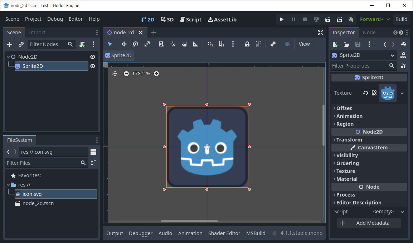
Task: Hide the Node2D node
Action: 93,57
